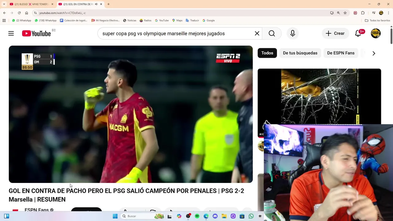Viewport: 393px width, 221px height.
Task: Open Microsoft Edge from the taskbar
Action: click(x=206, y=216)
